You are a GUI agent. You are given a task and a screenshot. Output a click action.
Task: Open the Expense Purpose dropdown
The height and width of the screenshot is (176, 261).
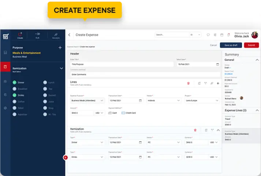click(x=87, y=101)
